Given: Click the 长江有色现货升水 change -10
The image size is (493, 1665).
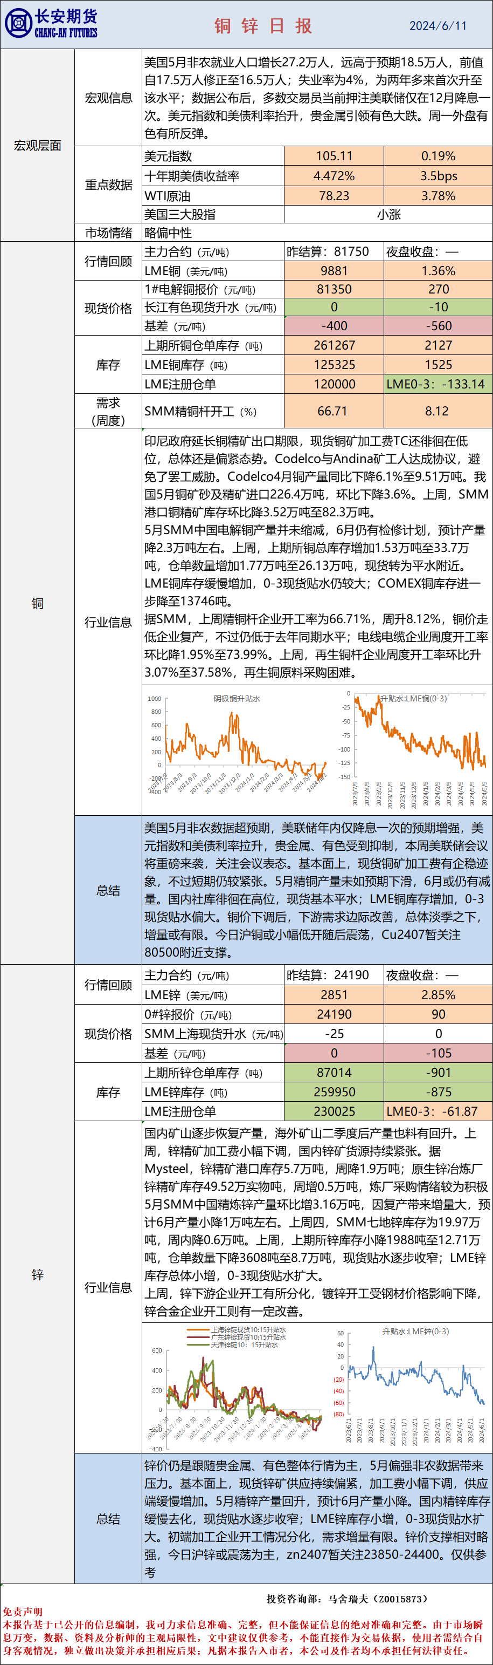Looking at the screenshot, I should tap(438, 307).
